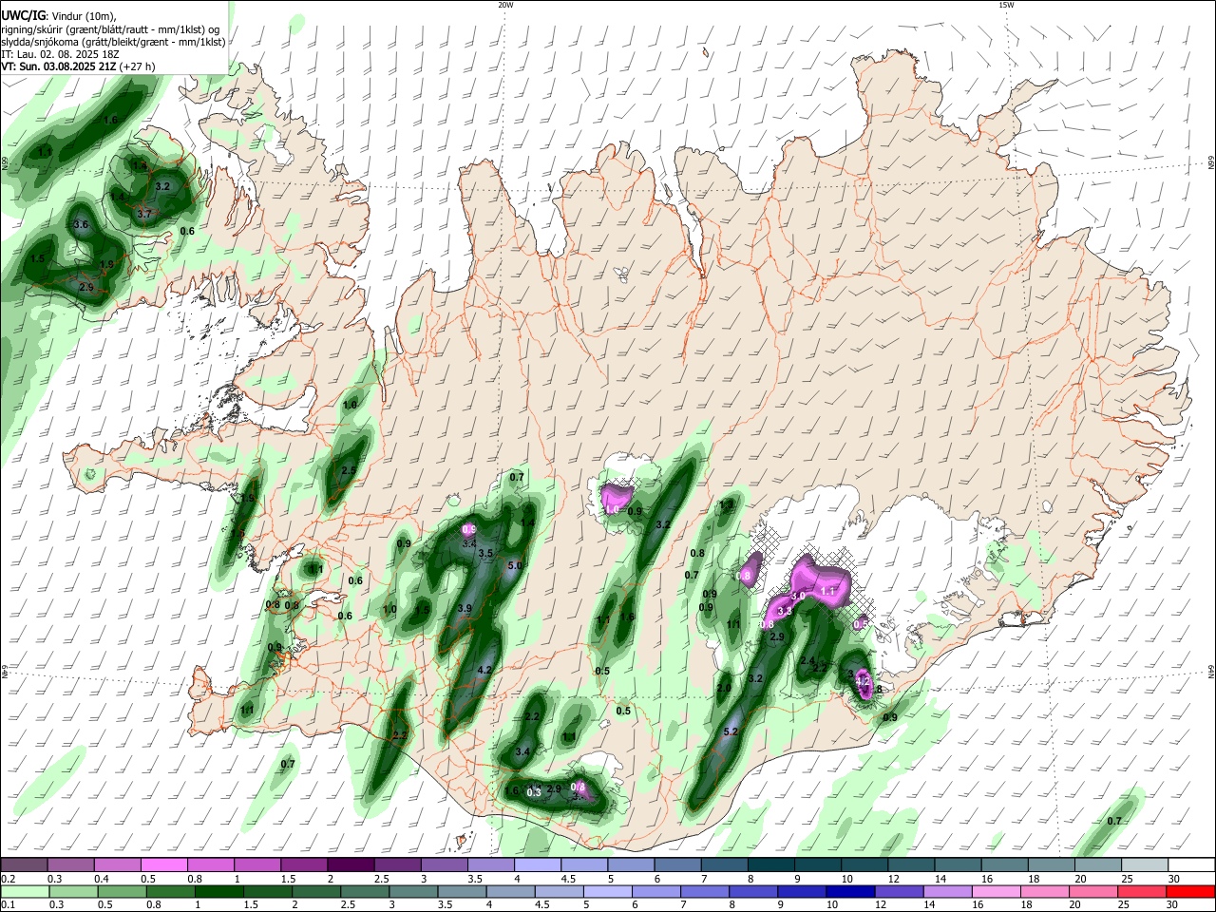Click the pink '3.0' snow value on the glacier

coord(799,596)
